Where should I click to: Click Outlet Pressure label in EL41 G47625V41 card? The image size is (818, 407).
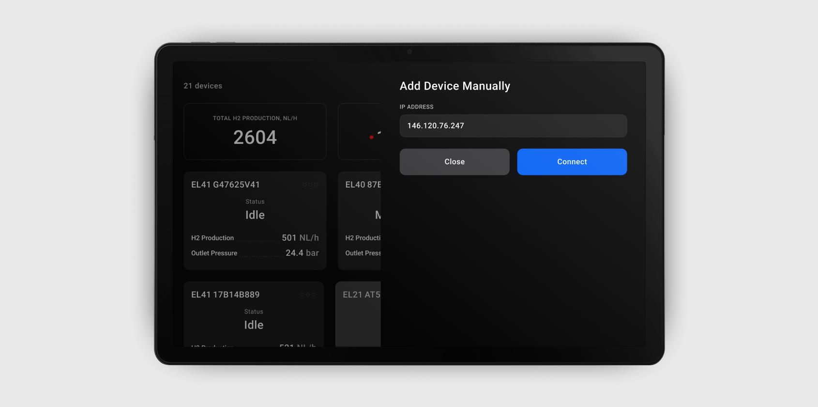pos(214,253)
